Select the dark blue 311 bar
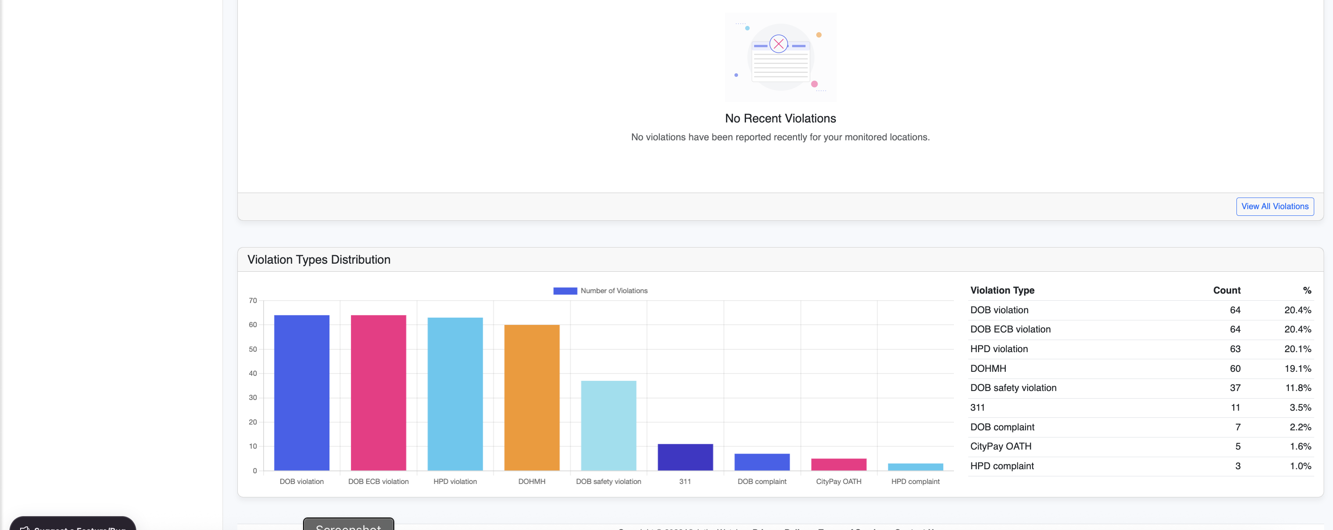The height and width of the screenshot is (530, 1333). 685,457
